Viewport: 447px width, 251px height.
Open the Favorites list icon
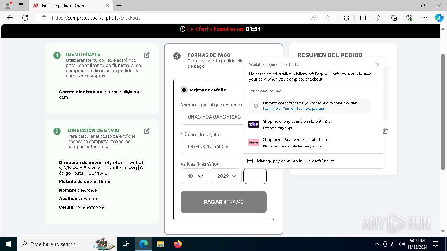pos(379,18)
